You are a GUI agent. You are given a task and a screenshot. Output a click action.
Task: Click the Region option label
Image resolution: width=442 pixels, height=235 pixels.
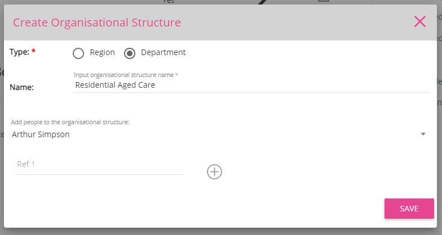pos(102,52)
